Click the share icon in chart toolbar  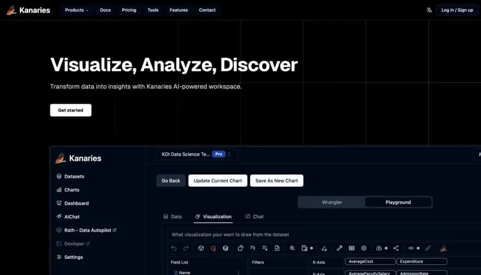pos(396,248)
